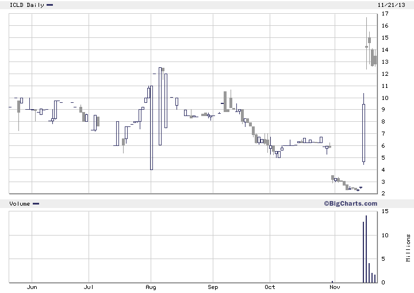The image size is (414, 293).
Task: Click the Sep month label
Action: click(x=213, y=287)
